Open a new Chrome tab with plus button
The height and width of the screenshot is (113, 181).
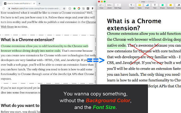click(x=39, y=3)
